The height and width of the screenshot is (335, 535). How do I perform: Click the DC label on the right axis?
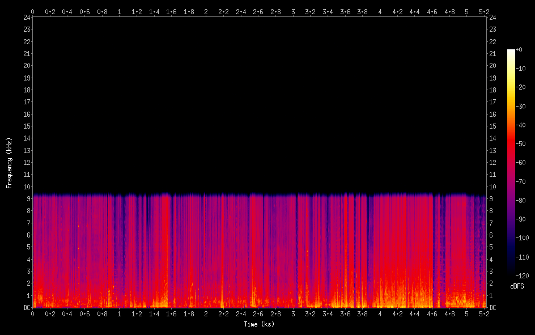(492, 308)
